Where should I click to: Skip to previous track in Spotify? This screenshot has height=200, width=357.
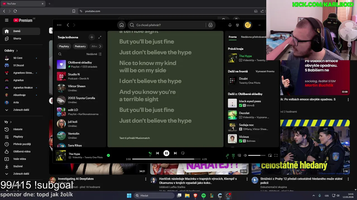click(x=158, y=153)
